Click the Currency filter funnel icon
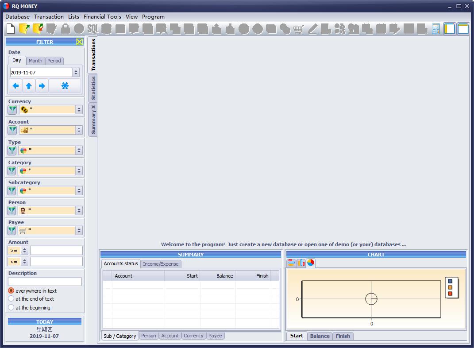The height and width of the screenshot is (348, 474). 12,110
